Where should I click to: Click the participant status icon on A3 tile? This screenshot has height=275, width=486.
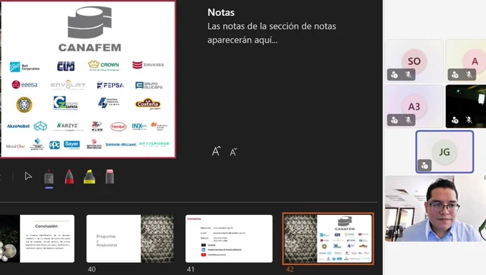[x=395, y=120]
